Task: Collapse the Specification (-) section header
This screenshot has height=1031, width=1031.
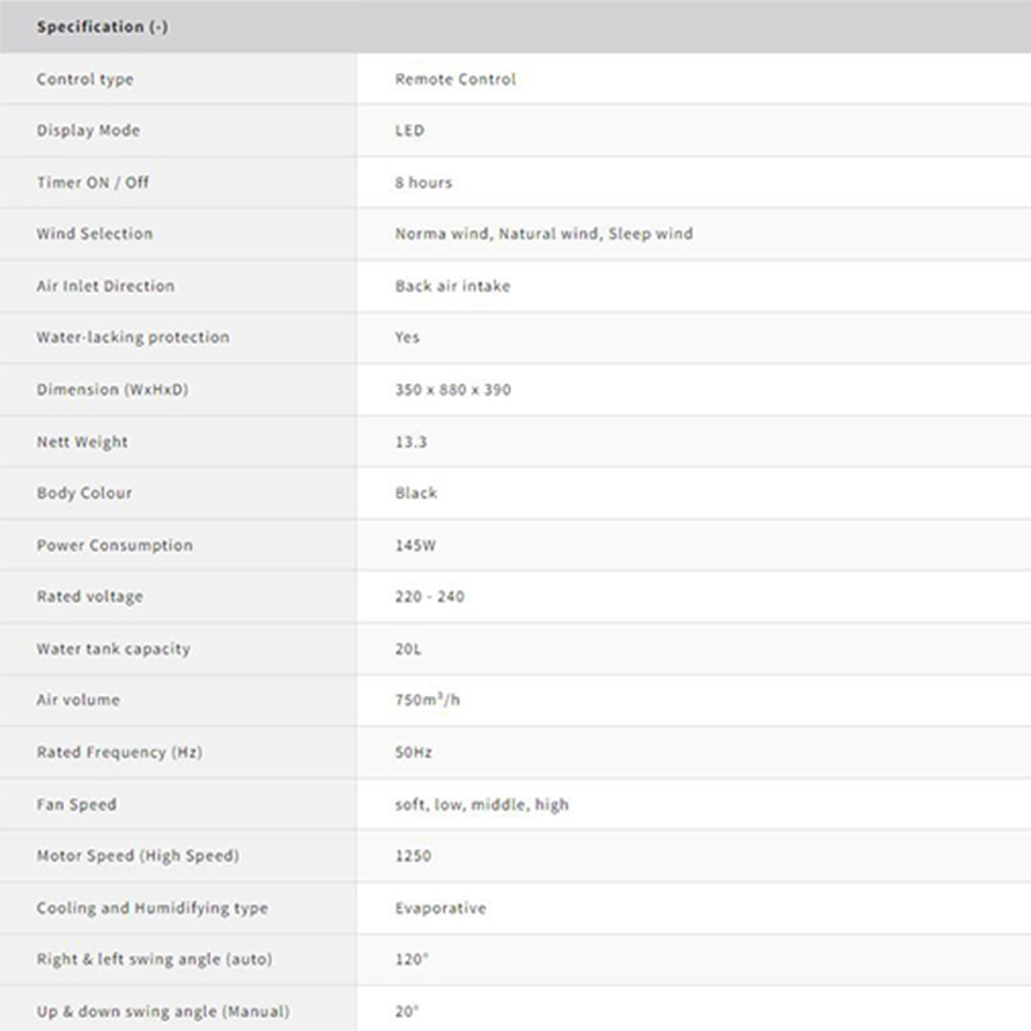Action: pos(102,27)
